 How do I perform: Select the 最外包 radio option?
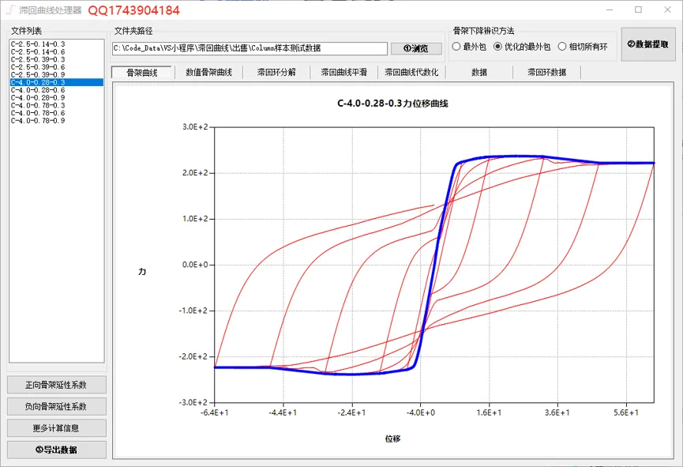click(x=469, y=46)
